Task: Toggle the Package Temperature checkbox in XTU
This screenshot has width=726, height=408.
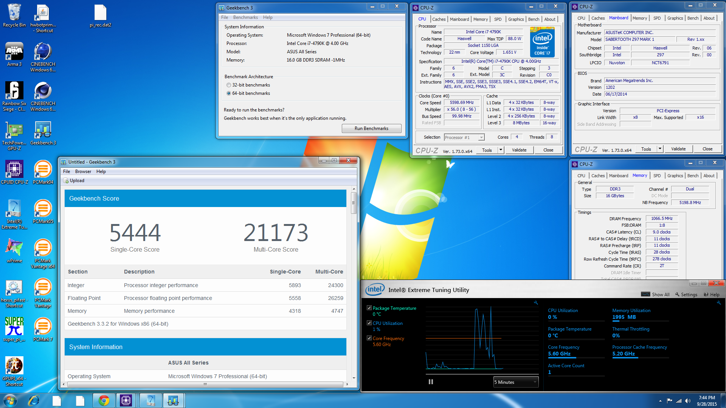Action: point(369,308)
